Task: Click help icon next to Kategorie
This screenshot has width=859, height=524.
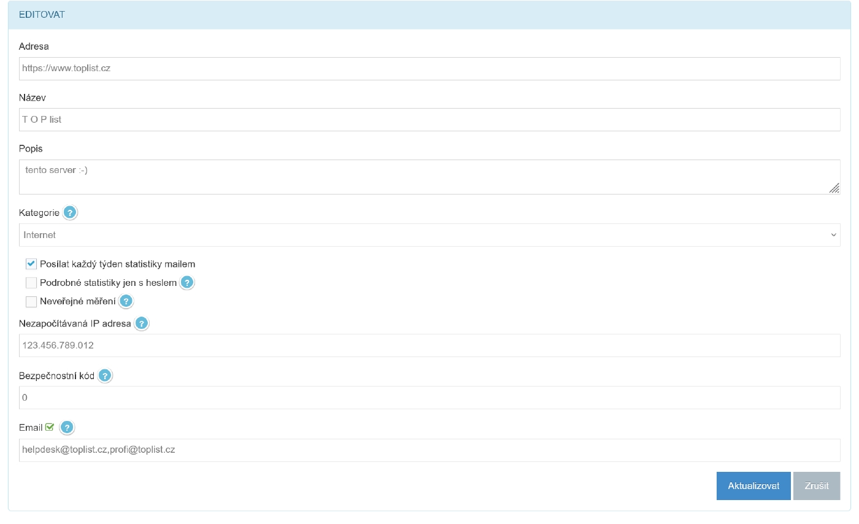Action: pyautogui.click(x=71, y=213)
